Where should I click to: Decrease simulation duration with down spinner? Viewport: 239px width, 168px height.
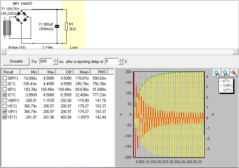point(55,63)
